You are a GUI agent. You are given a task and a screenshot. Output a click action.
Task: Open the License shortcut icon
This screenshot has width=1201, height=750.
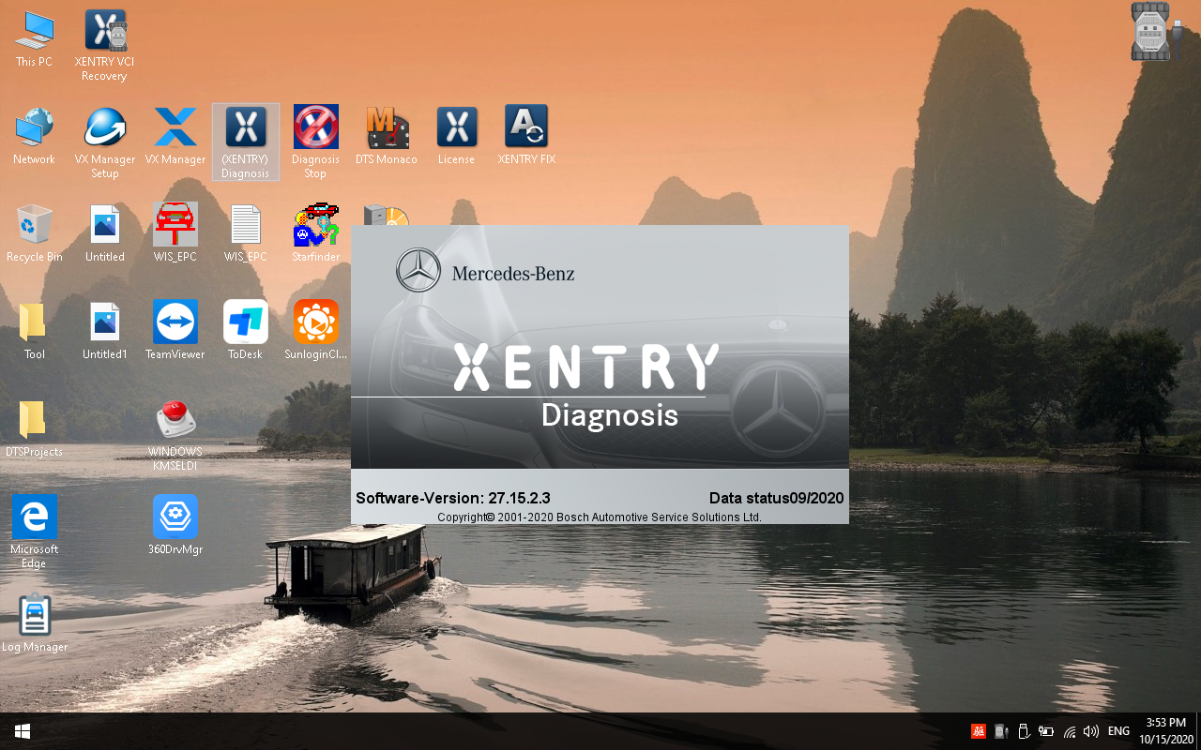click(x=456, y=137)
